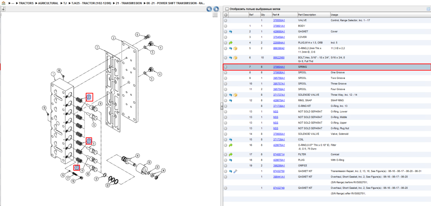Select the 'Three Groove' usage text
The image size is (431, 206).
[x=338, y=84]
